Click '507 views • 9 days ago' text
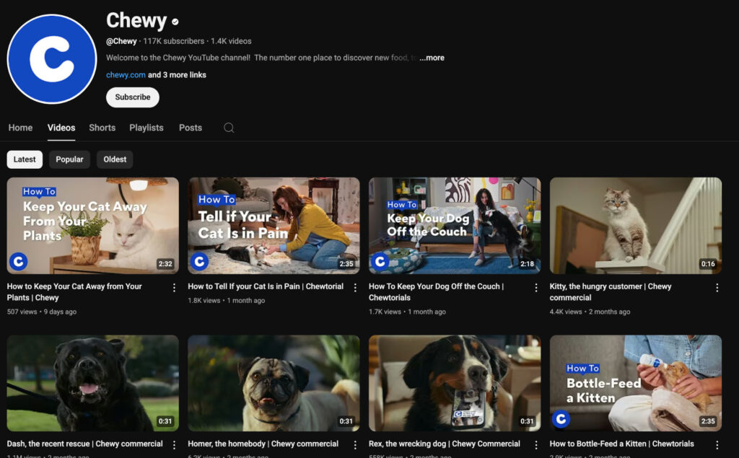The image size is (739, 458). pyautogui.click(x=41, y=312)
